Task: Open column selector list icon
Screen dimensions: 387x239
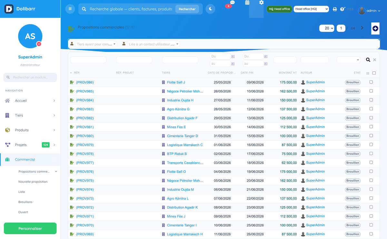Action: (368, 73)
